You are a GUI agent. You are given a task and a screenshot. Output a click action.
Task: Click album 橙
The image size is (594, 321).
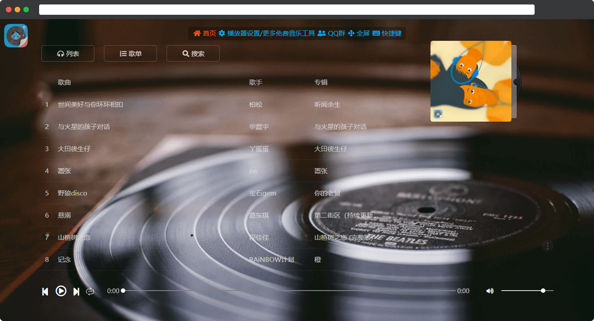click(x=318, y=260)
